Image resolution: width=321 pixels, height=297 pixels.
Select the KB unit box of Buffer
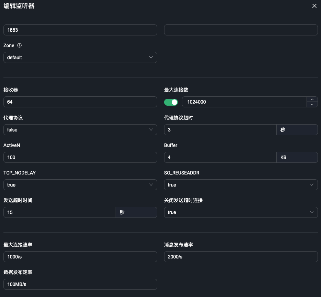tap(297, 157)
